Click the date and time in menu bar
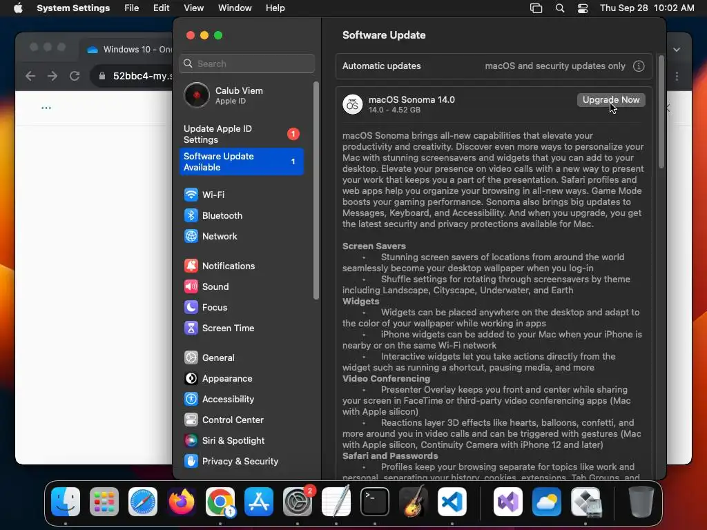707x530 pixels. click(647, 8)
